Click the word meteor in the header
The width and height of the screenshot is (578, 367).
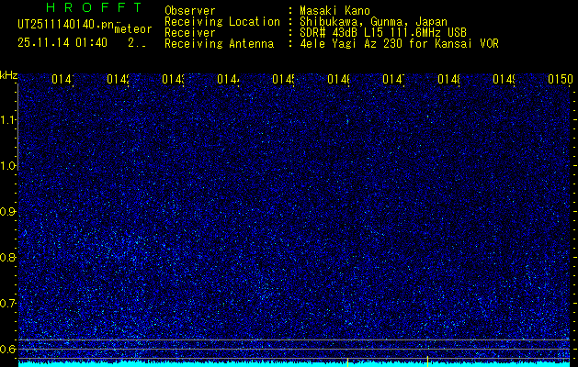coord(133,29)
